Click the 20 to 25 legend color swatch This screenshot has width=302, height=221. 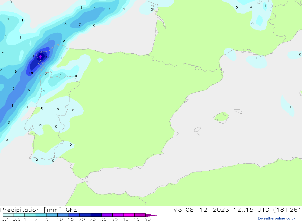click(x=85, y=215)
